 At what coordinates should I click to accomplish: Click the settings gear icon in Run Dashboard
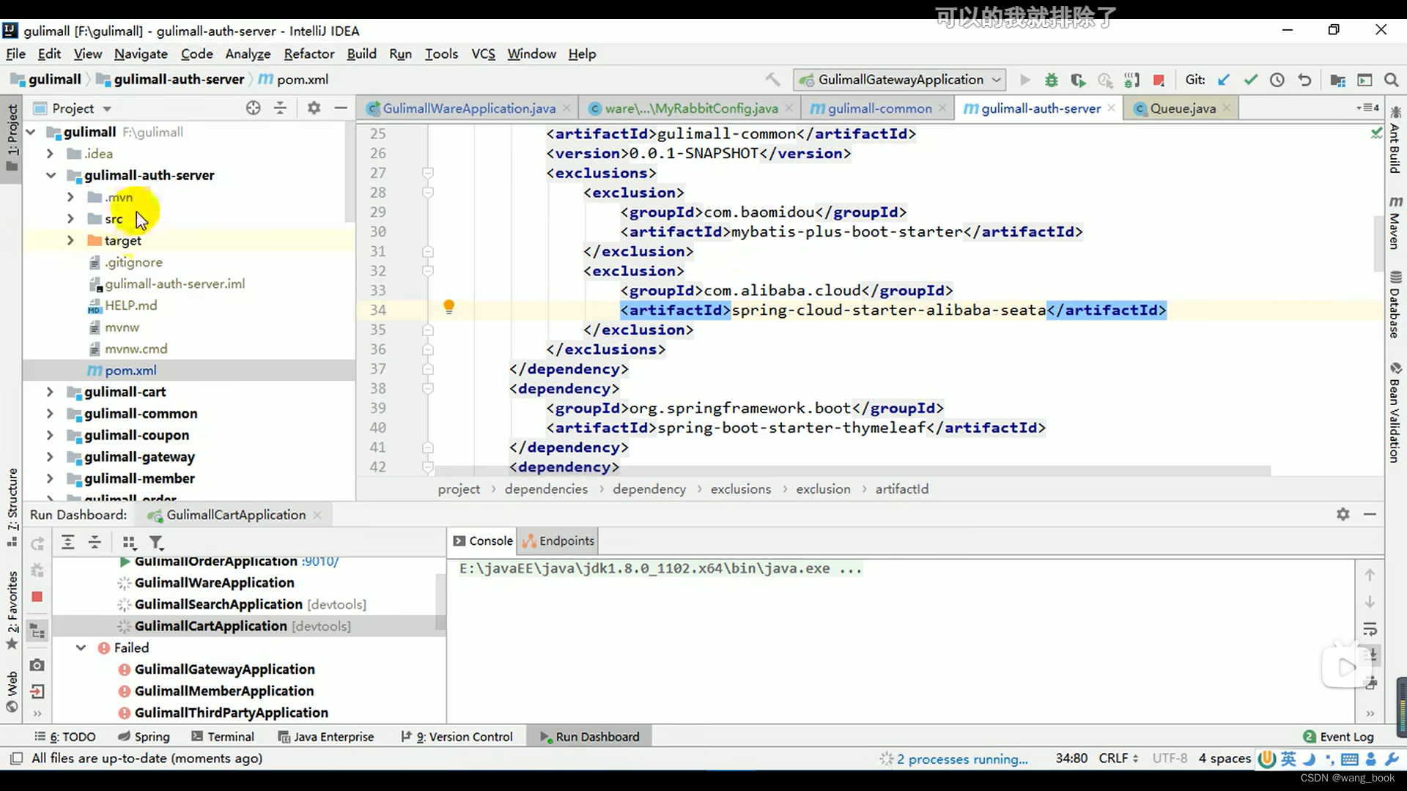pyautogui.click(x=1343, y=514)
